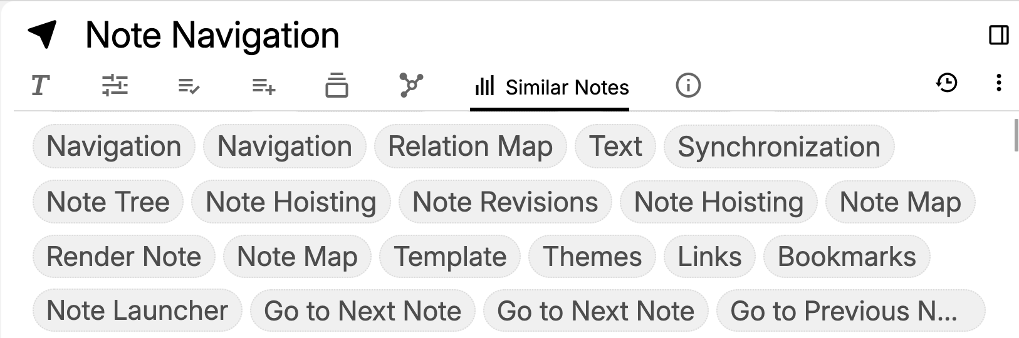Toggle the right pane visibility

point(998,35)
